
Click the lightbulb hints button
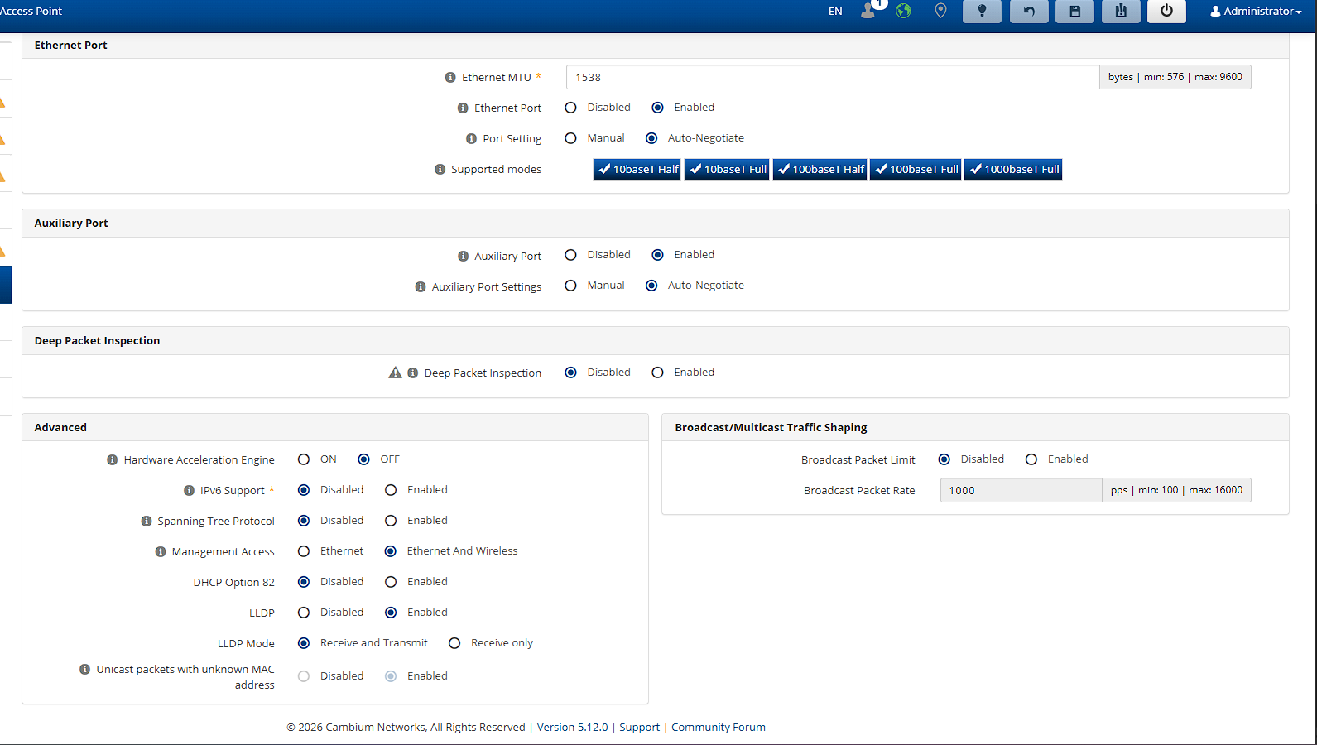point(982,11)
